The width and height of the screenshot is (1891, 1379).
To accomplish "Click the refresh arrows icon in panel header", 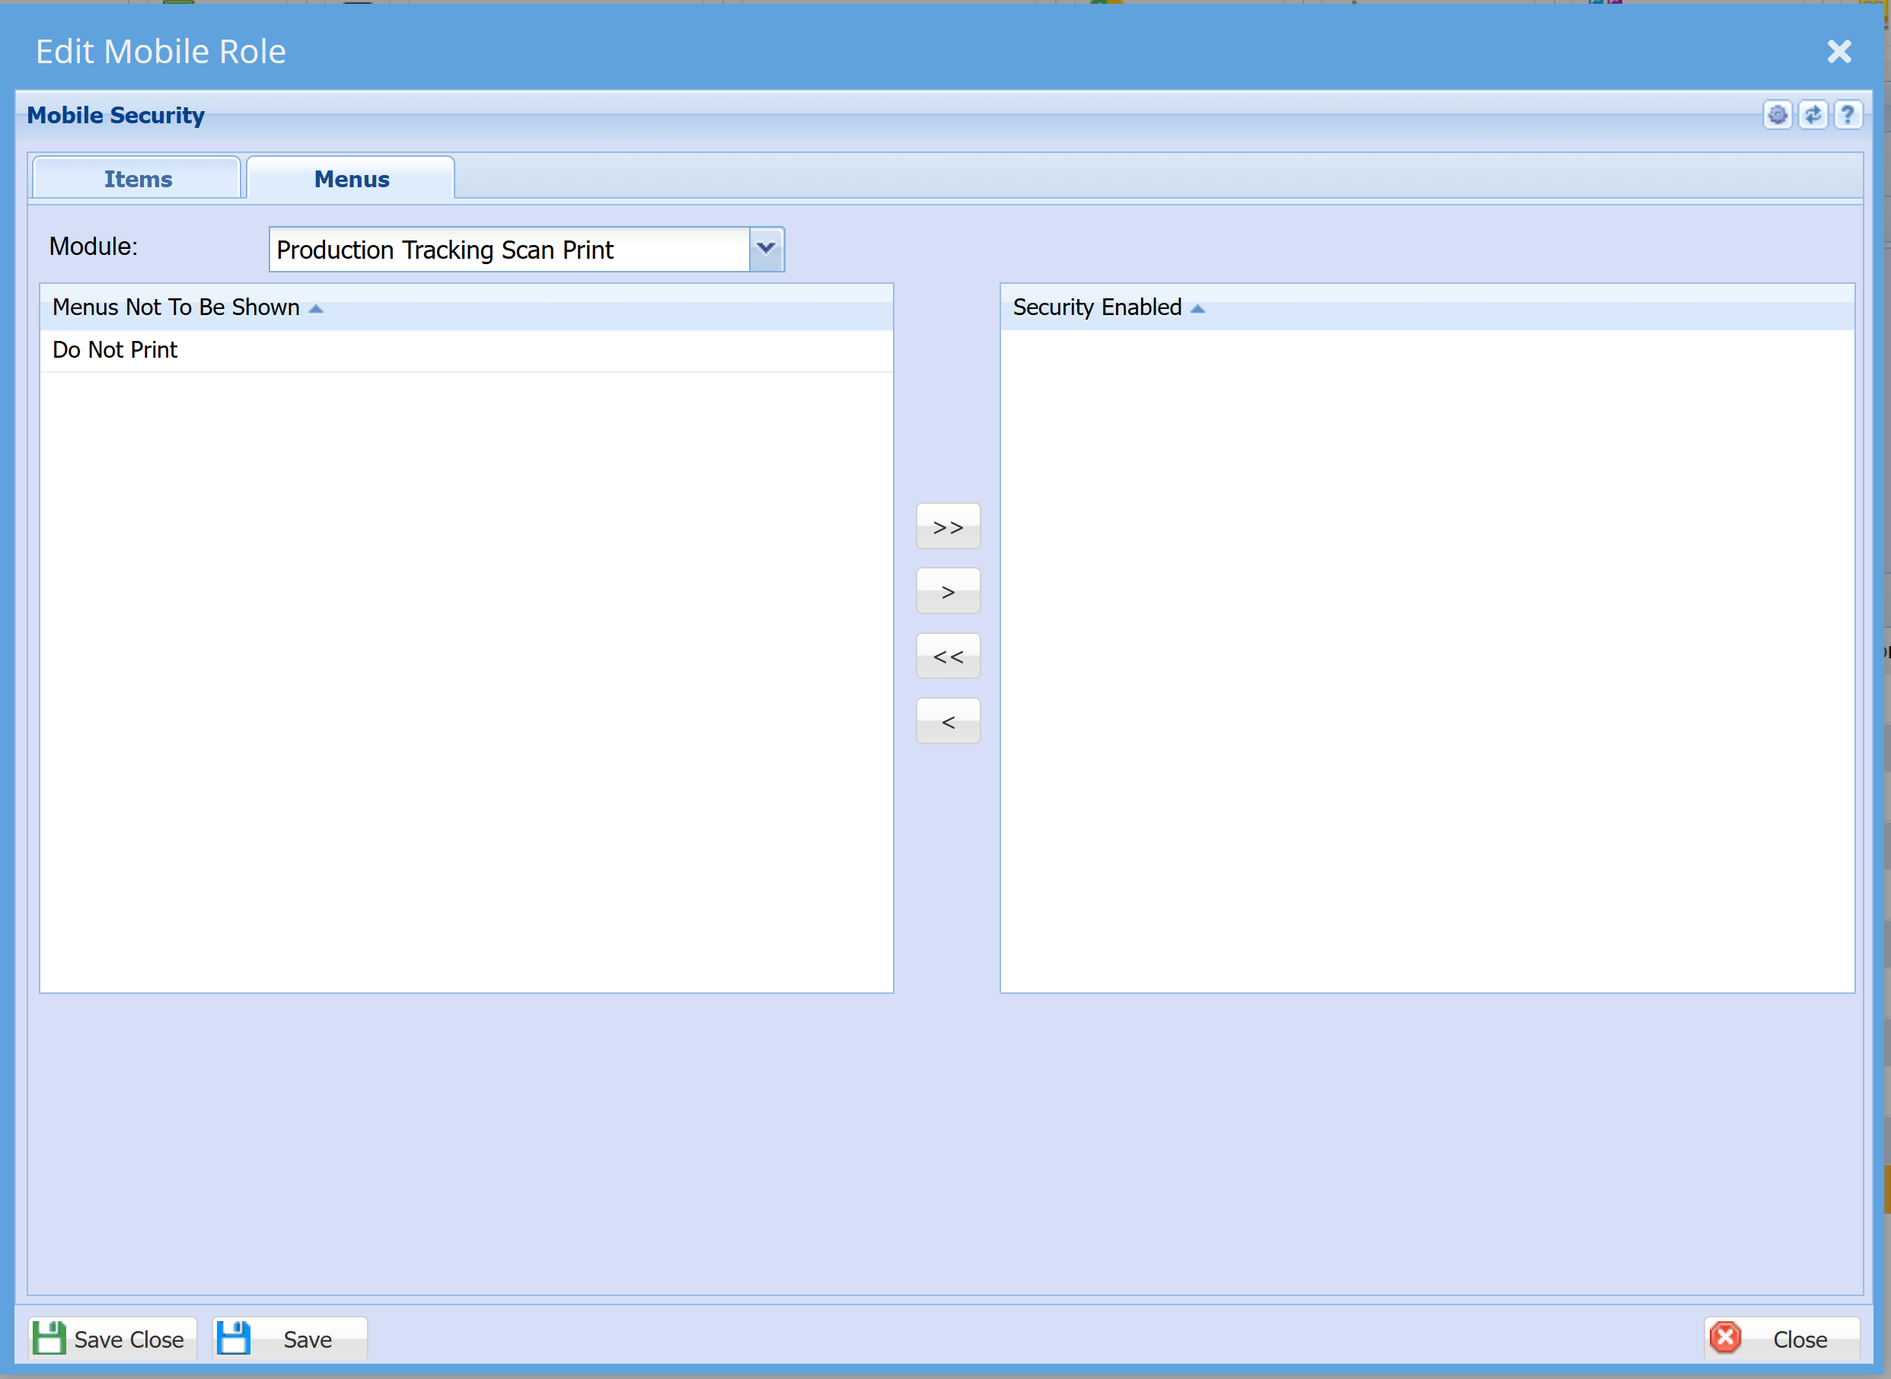I will 1813,115.
